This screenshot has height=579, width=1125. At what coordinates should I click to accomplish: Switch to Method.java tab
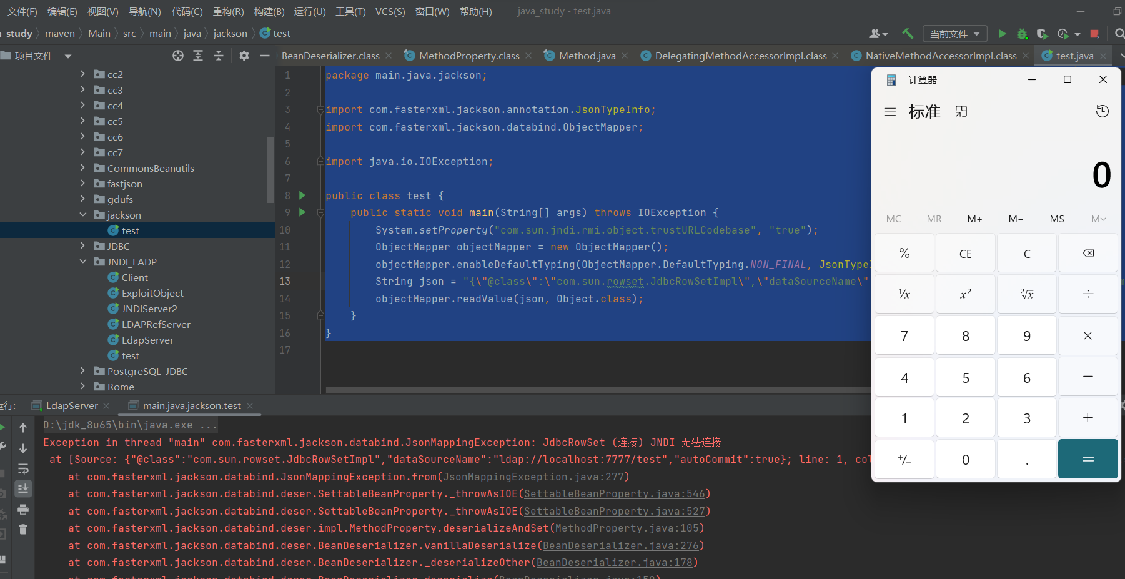(x=587, y=56)
